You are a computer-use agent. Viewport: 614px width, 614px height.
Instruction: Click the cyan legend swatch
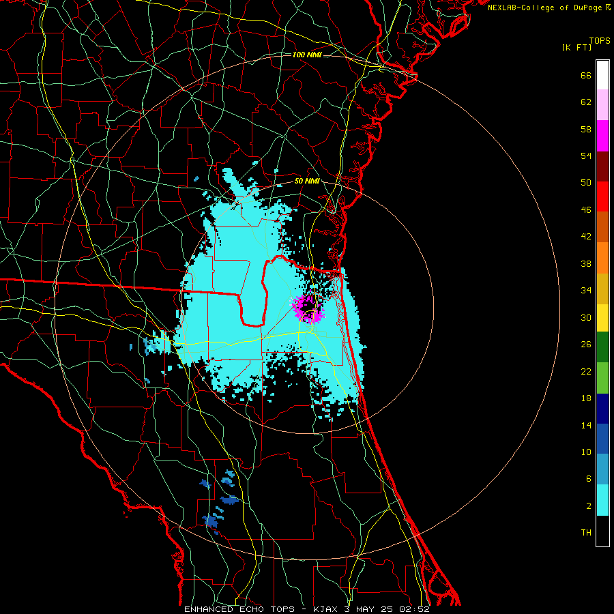pos(602,500)
